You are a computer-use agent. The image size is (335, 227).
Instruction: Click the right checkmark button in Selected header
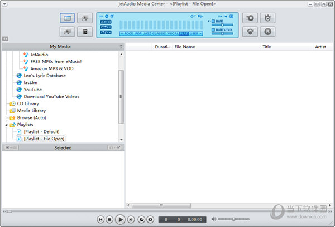(114, 147)
